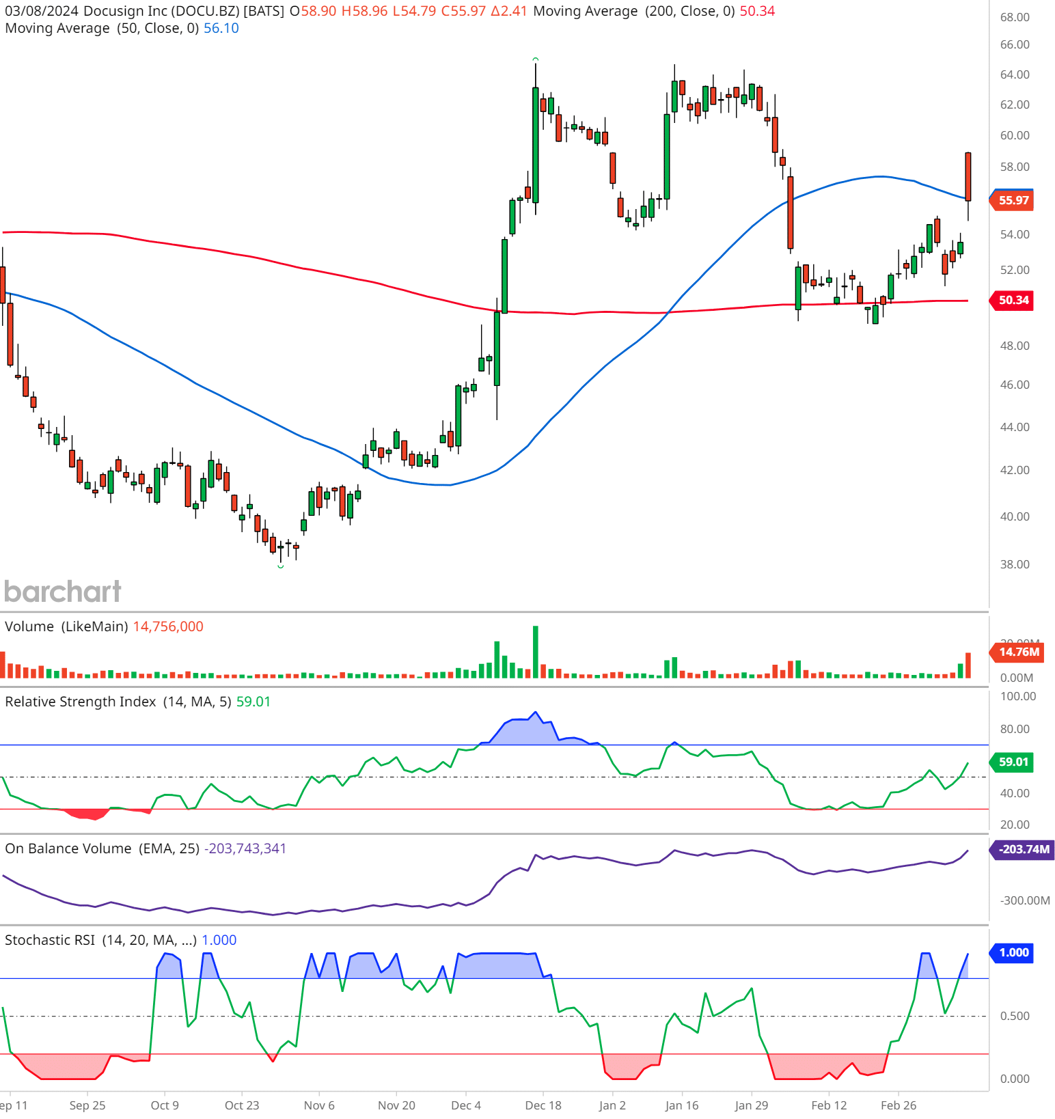
Task: Click the 03/08/2024 chart date
Action: pos(42,11)
